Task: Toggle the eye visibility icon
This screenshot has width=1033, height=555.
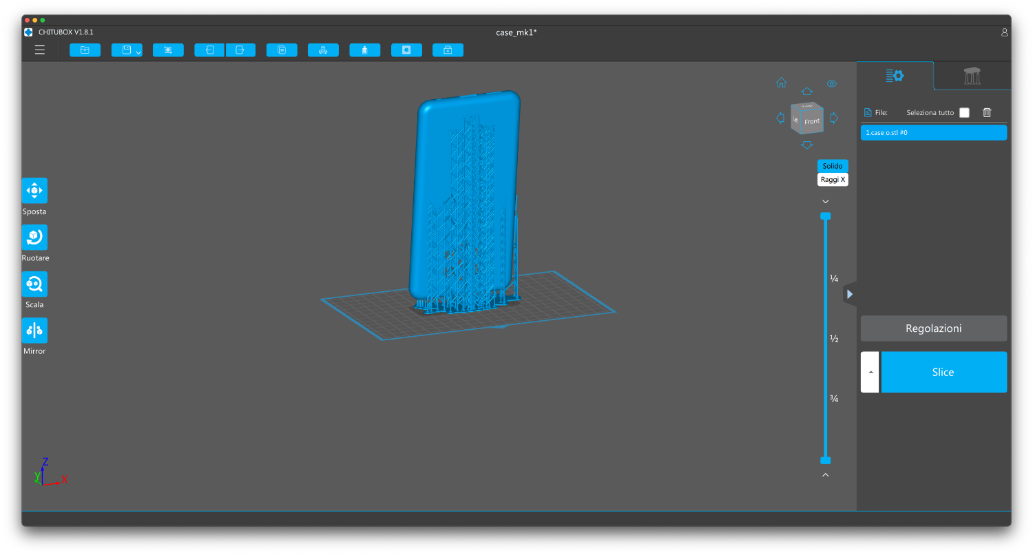Action: tap(832, 84)
